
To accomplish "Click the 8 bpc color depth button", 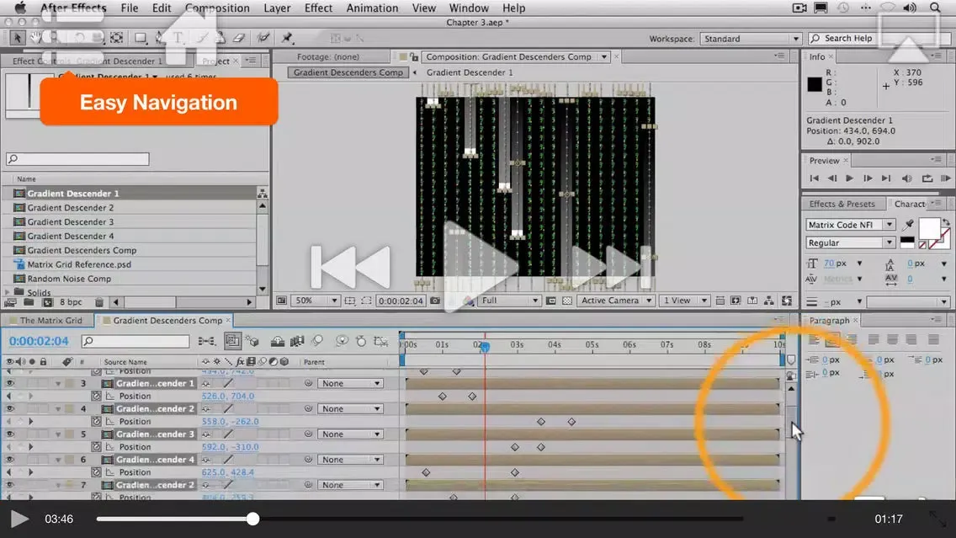I will [71, 302].
